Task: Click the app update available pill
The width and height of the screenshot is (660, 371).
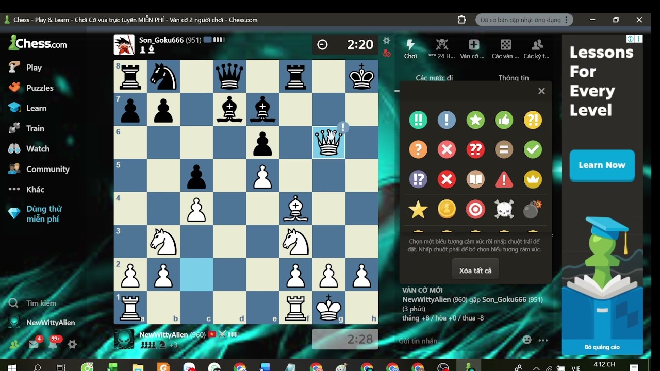Action: click(524, 20)
